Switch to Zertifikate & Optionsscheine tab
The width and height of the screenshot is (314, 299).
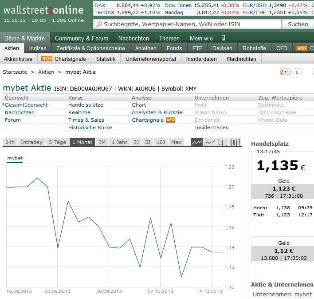pos(91,48)
